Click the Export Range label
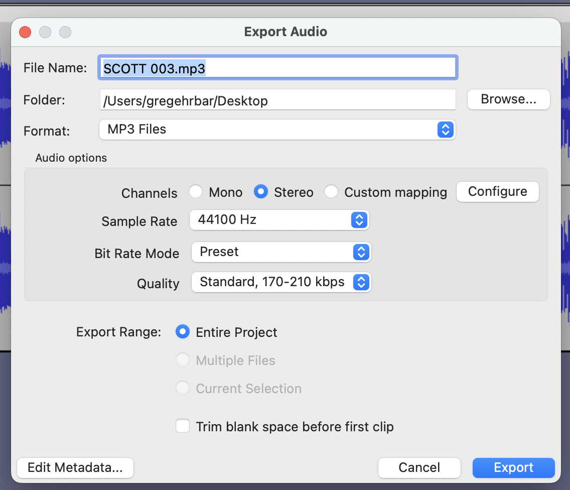The image size is (570, 490). pos(118,332)
